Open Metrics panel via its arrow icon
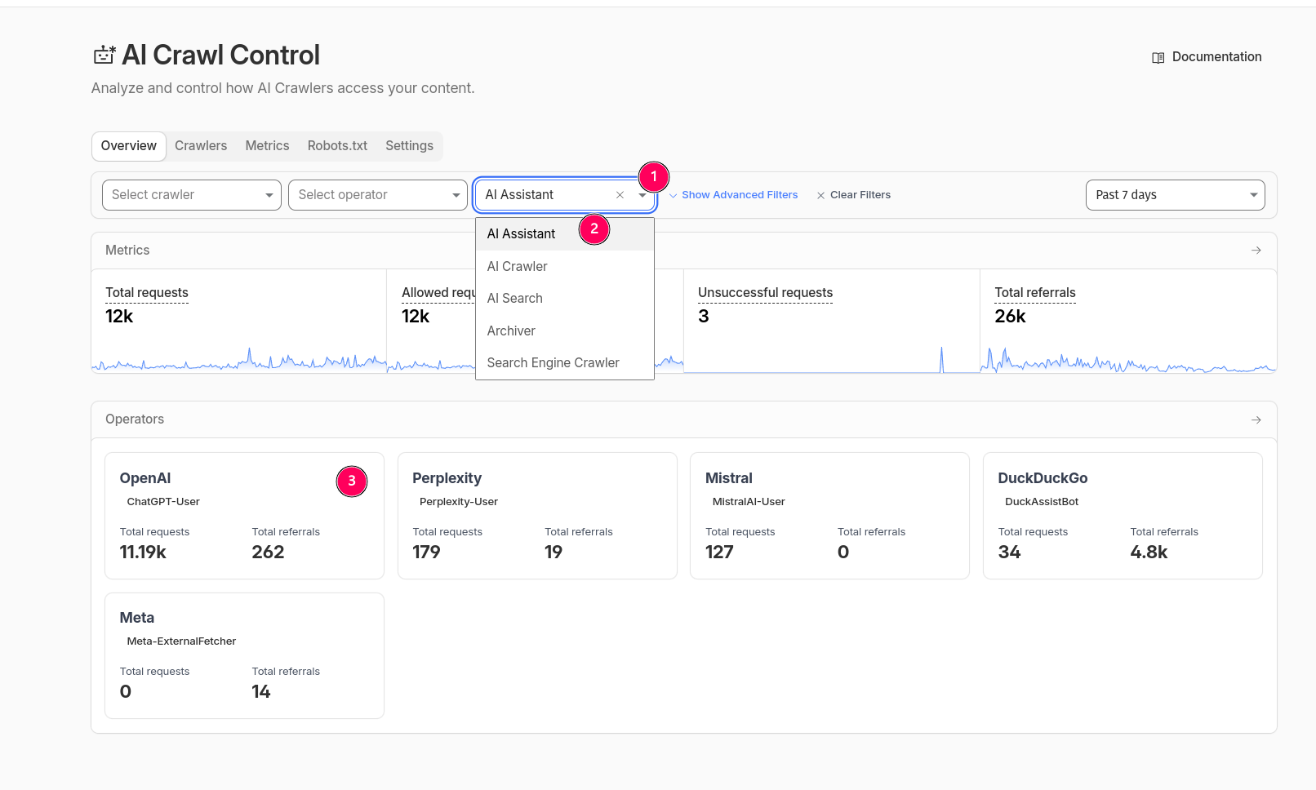This screenshot has height=790, width=1316. point(1256,251)
